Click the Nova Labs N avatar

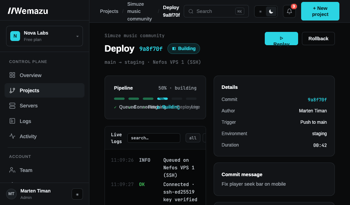click(15, 36)
